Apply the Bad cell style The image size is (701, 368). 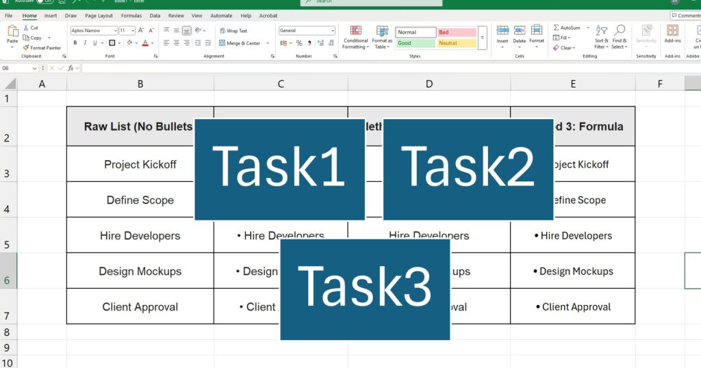point(457,32)
